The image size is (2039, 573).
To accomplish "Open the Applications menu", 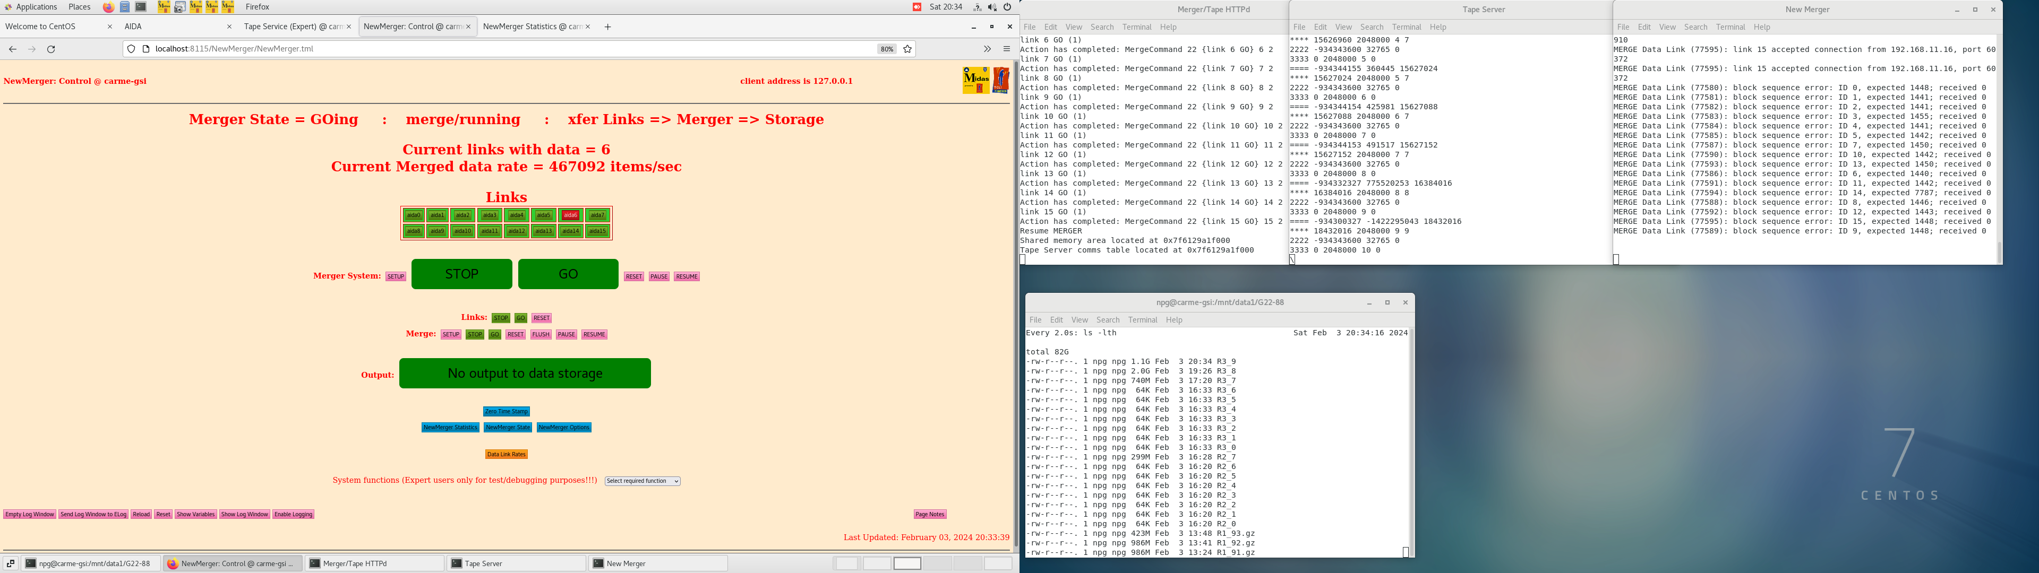I will (x=32, y=7).
